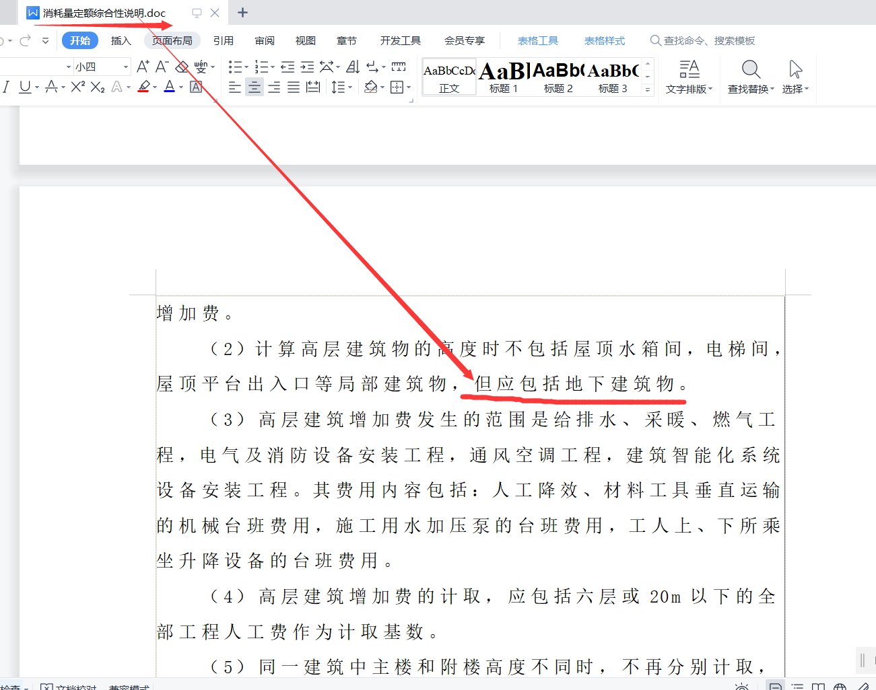Open the 视图 tab
The width and height of the screenshot is (876, 690).
(306, 41)
